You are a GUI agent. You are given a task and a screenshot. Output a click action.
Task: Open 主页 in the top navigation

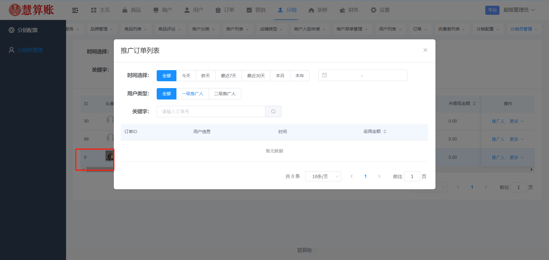pos(100,10)
